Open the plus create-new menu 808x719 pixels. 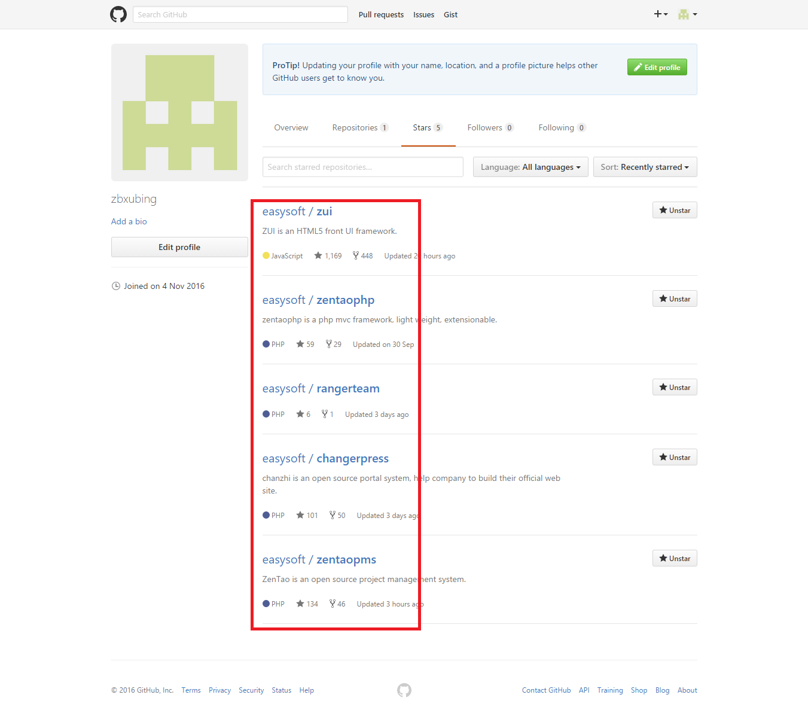(x=661, y=14)
